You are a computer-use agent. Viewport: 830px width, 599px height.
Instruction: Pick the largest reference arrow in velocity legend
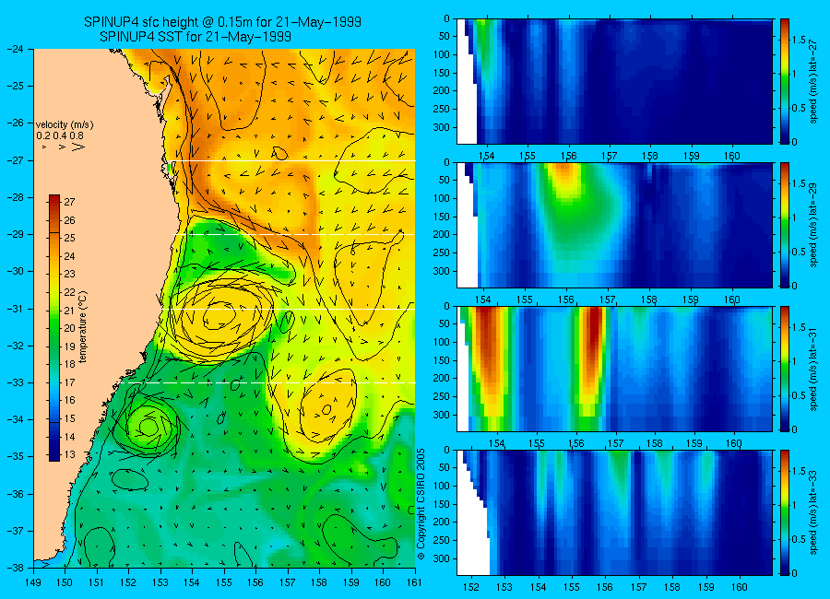pos(77,147)
